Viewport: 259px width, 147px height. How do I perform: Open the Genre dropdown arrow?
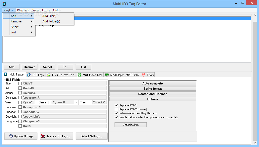[x=76, y=102]
